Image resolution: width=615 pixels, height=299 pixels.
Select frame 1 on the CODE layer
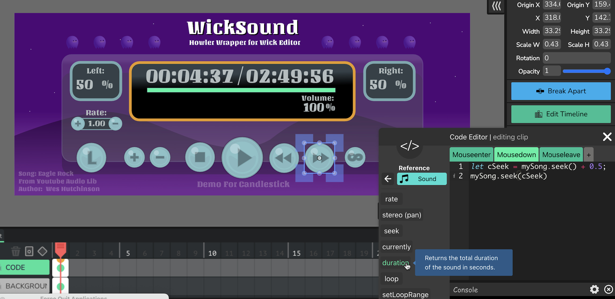(60, 268)
